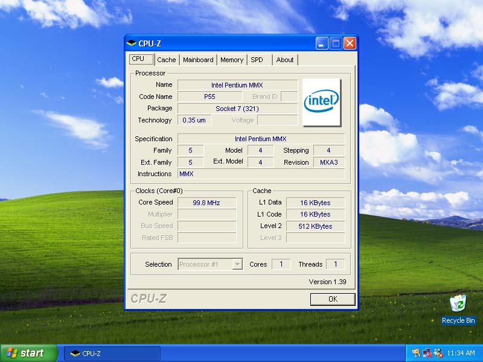
Task: Go to the Memory tab
Action: tap(232, 60)
